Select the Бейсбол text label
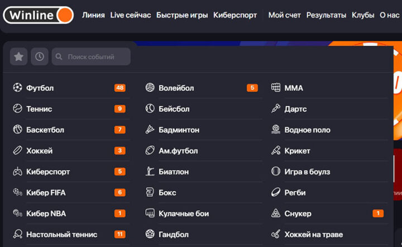Image resolution: width=402 pixels, height=247 pixels. (174, 109)
